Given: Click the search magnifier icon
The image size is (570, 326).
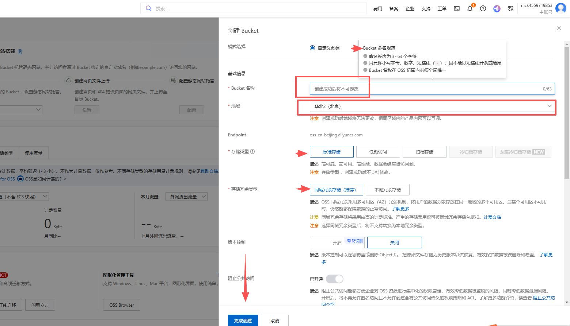Looking at the screenshot, I should (x=148, y=8).
